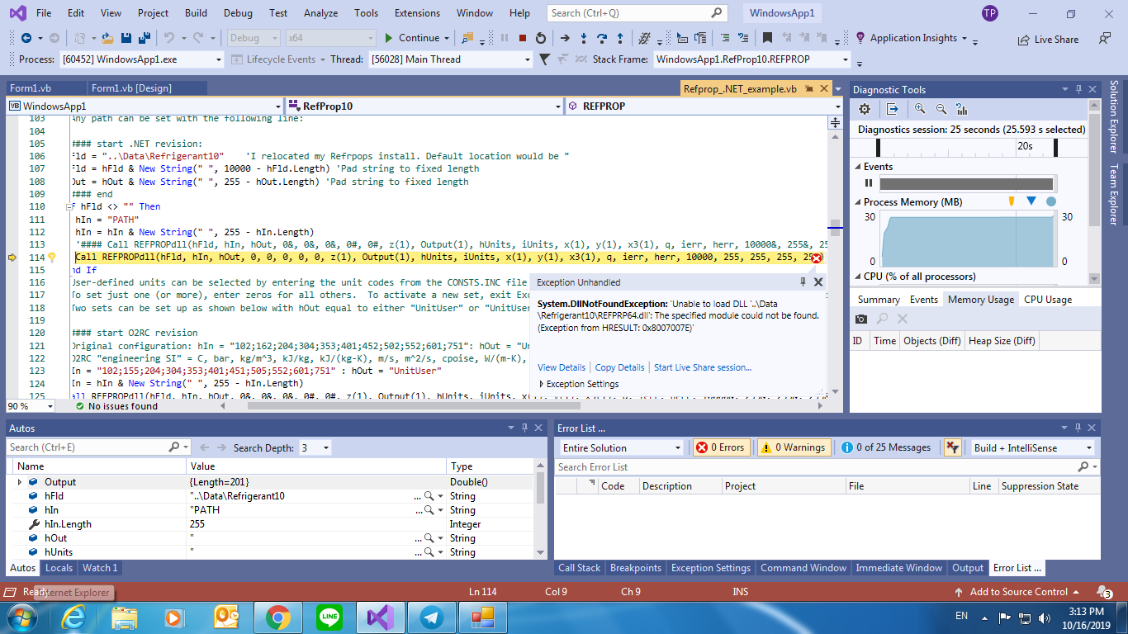The height and width of the screenshot is (634, 1128).
Task: Open Diagnostic Tools settings gear icon
Action: 865,109
